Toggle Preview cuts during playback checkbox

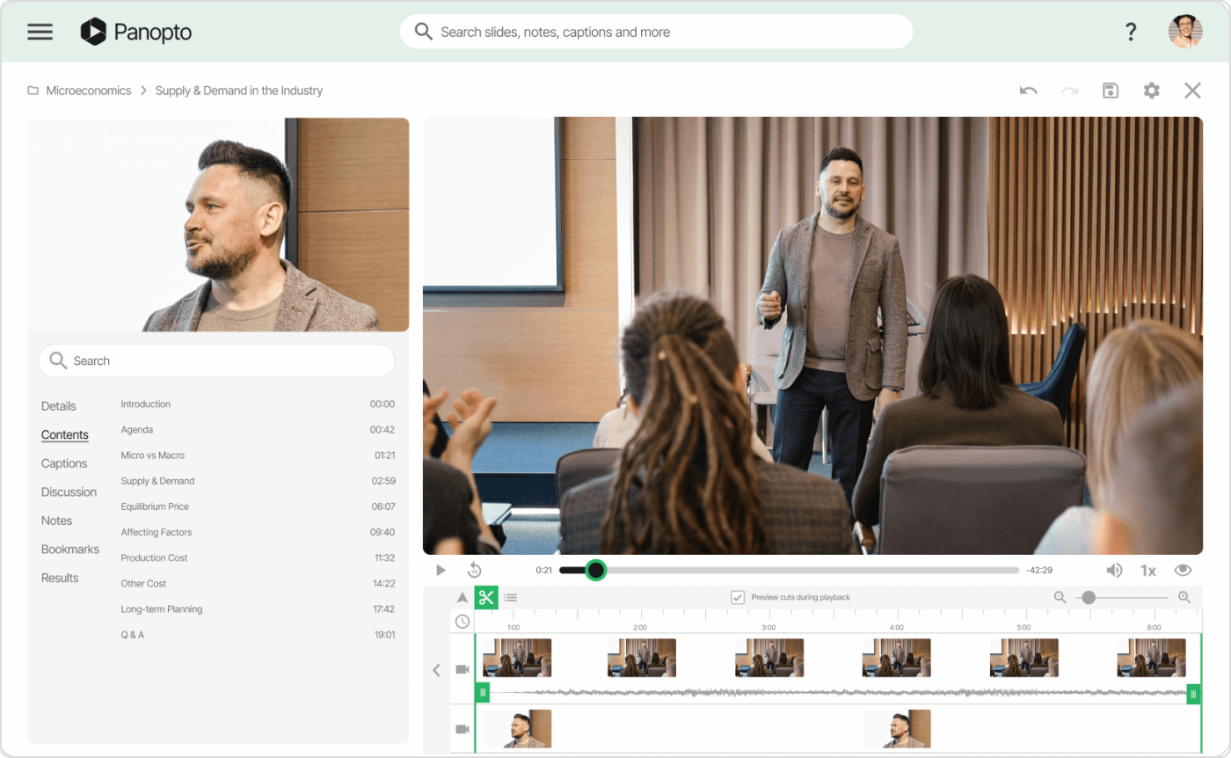(738, 598)
